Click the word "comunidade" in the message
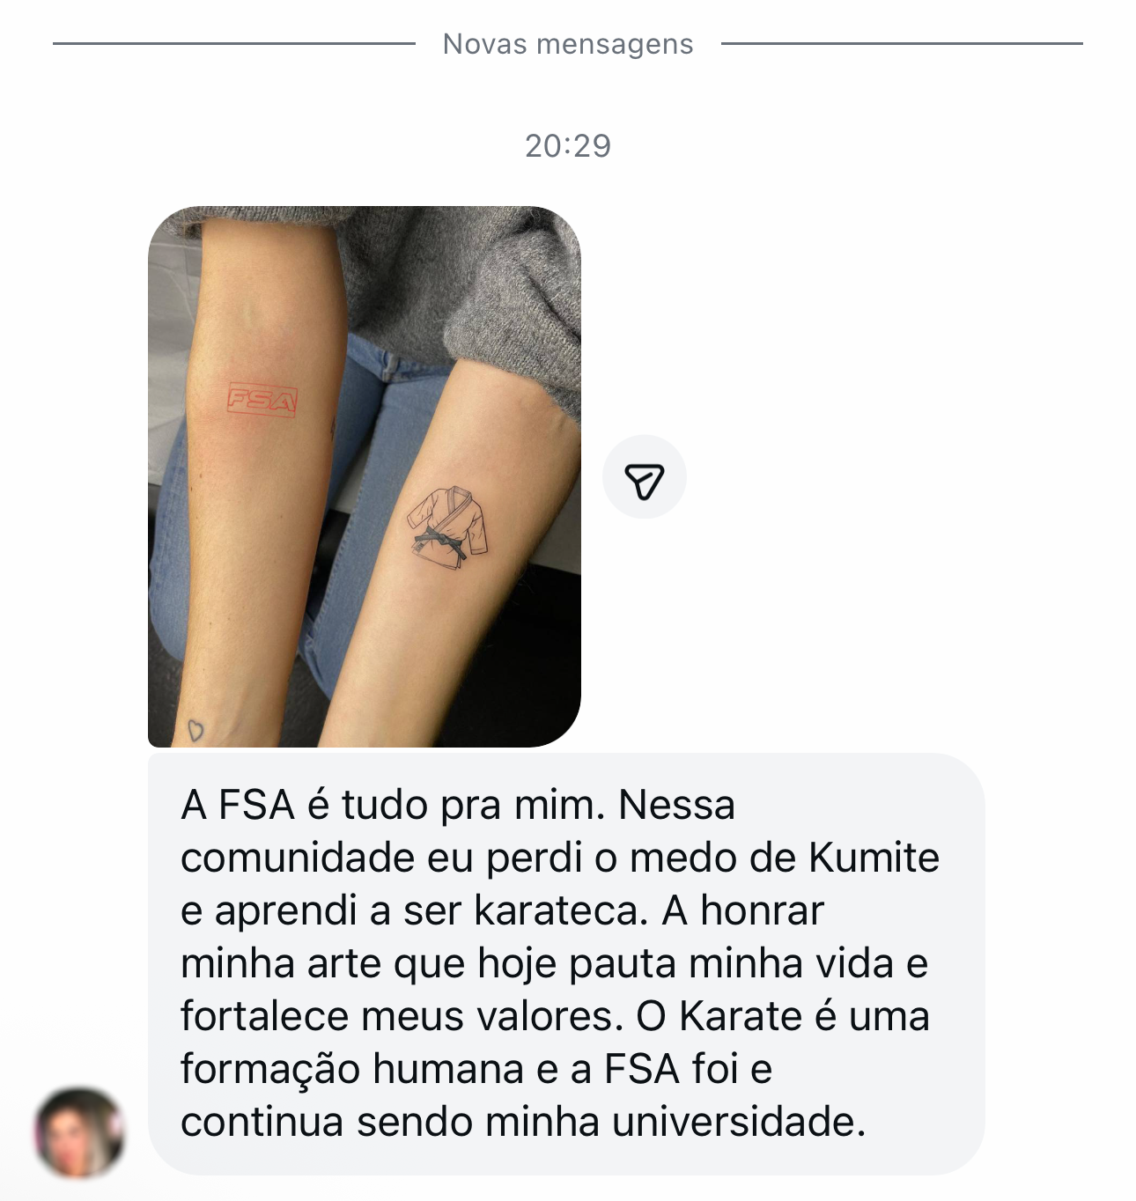The height and width of the screenshot is (1201, 1136). (298, 858)
